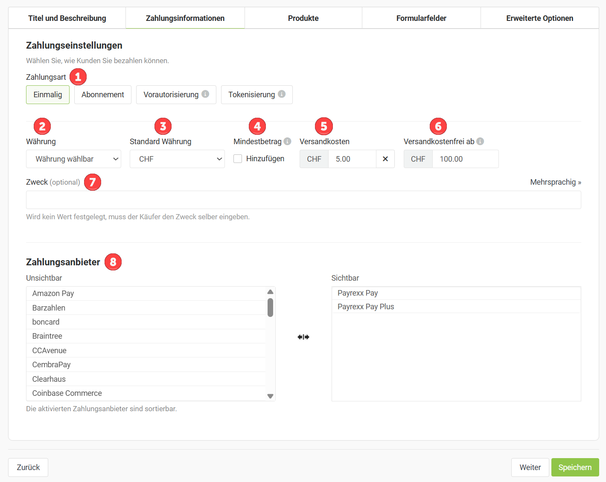Viewport: 606px width, 482px height.
Task: Enable the Hinzufügen minimum amount checkbox
Action: point(238,159)
